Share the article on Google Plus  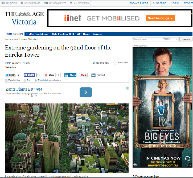[50, 75]
